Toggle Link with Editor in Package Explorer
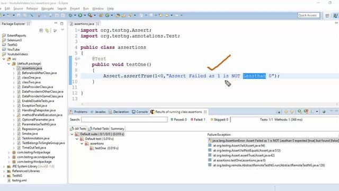 point(47,31)
